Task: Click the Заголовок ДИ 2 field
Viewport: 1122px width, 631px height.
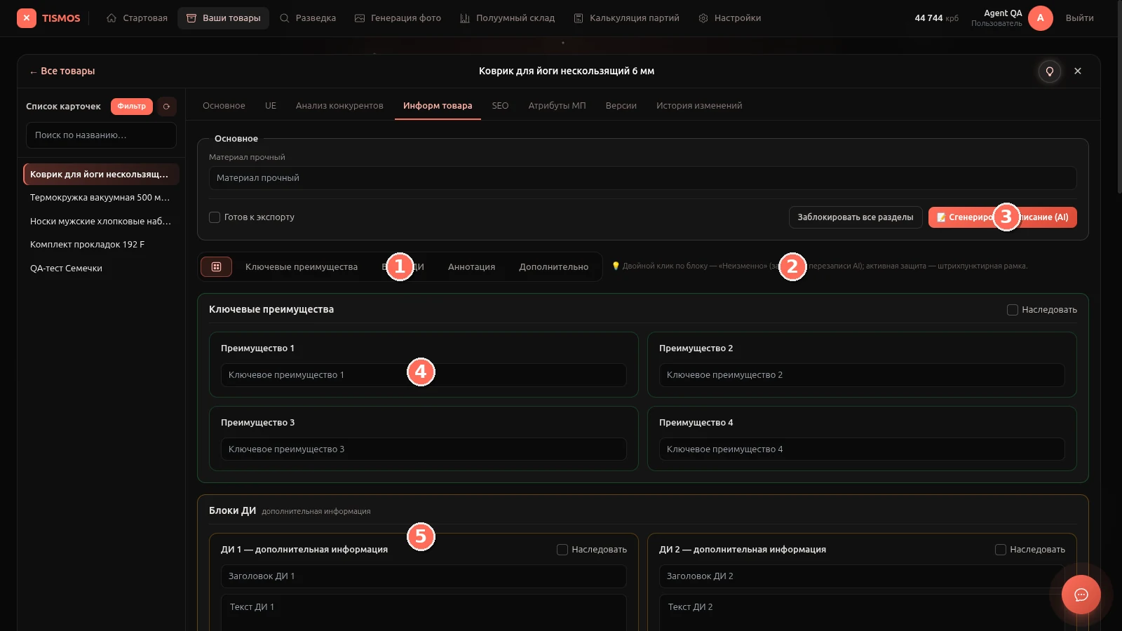Action: coord(862,576)
